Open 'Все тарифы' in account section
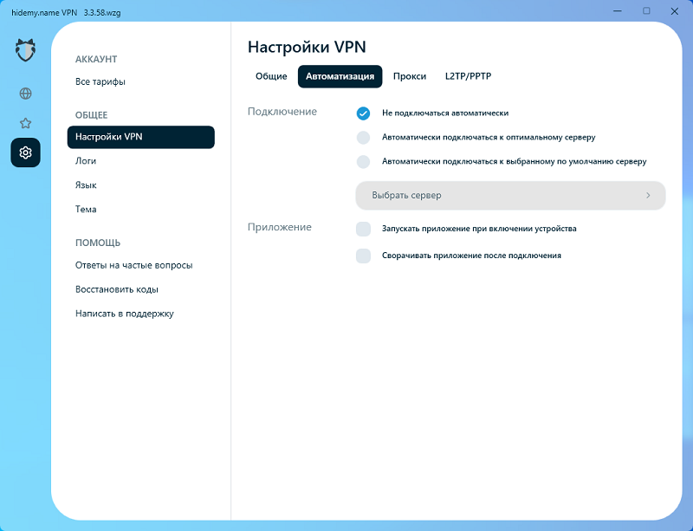This screenshot has height=531, width=693. (x=100, y=82)
